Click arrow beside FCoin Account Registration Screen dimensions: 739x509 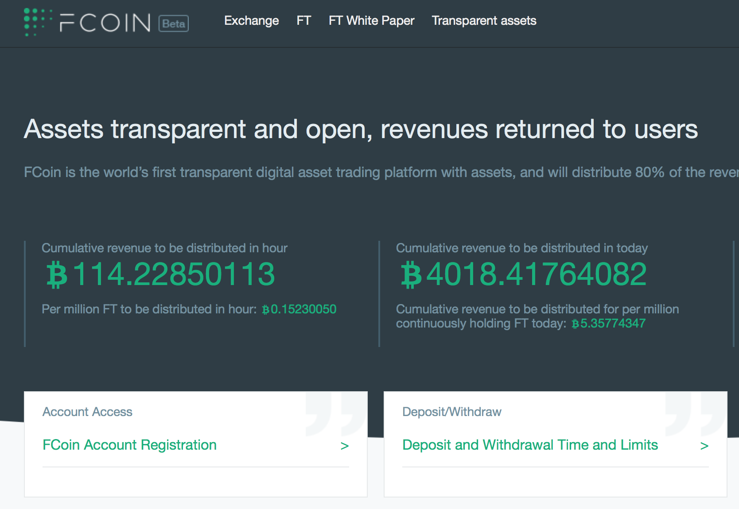pos(345,446)
